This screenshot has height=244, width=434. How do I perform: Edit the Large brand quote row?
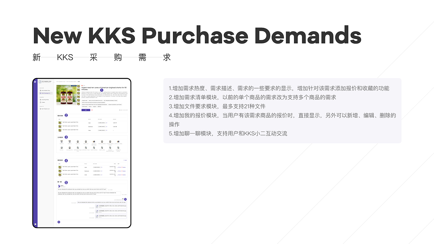[119, 167]
